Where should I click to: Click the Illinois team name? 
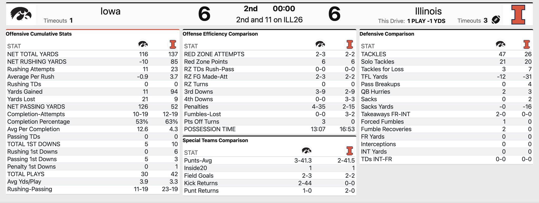click(x=428, y=11)
